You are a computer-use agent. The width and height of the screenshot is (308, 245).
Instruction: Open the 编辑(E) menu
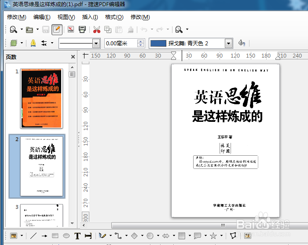(x=42, y=17)
